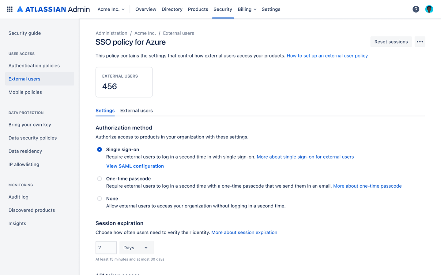
Task: Open the Days unit dropdown
Action: [x=137, y=248]
